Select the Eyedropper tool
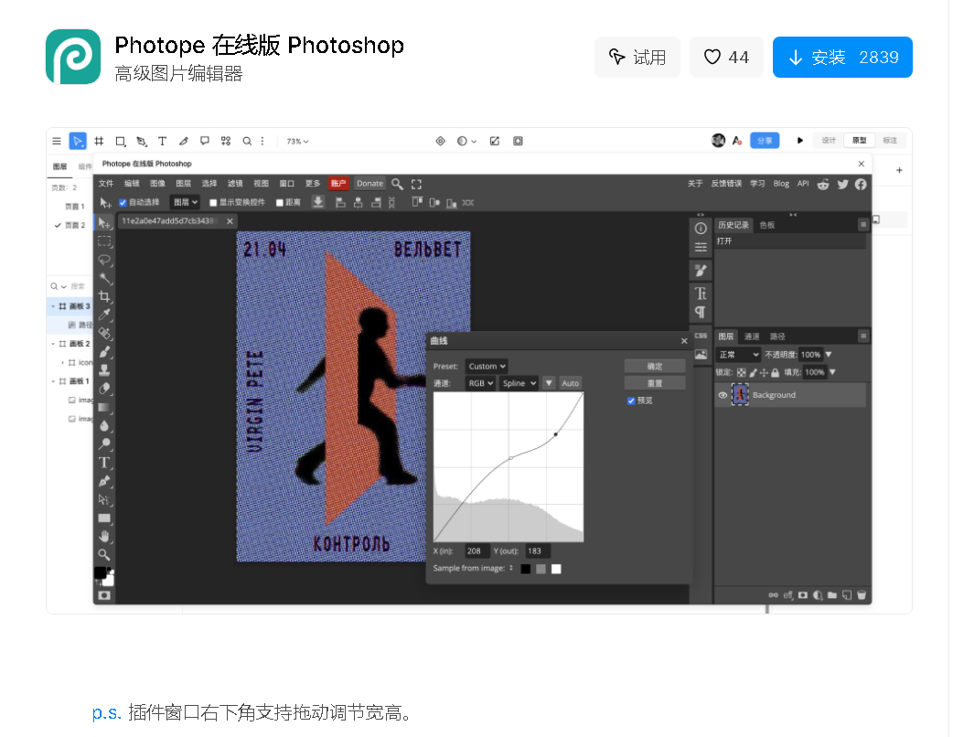 pos(105,315)
